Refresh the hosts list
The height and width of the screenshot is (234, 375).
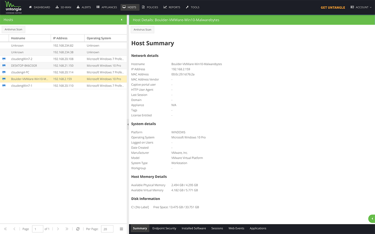pyautogui.click(x=78, y=229)
